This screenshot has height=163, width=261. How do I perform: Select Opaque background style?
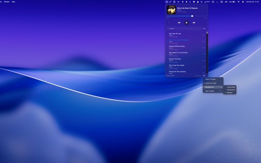[230, 93]
